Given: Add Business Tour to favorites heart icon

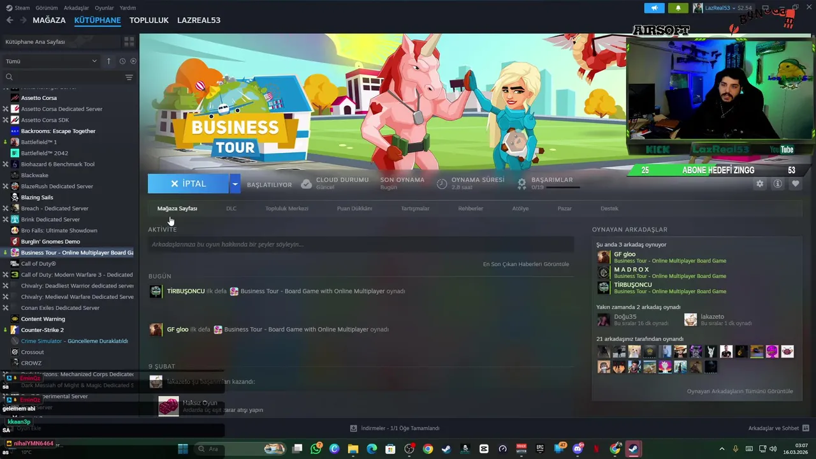Looking at the screenshot, I should click(796, 184).
